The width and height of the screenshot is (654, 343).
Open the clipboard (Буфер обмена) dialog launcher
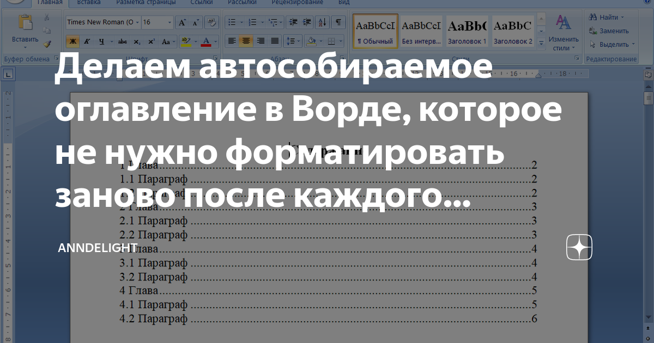click(x=57, y=59)
